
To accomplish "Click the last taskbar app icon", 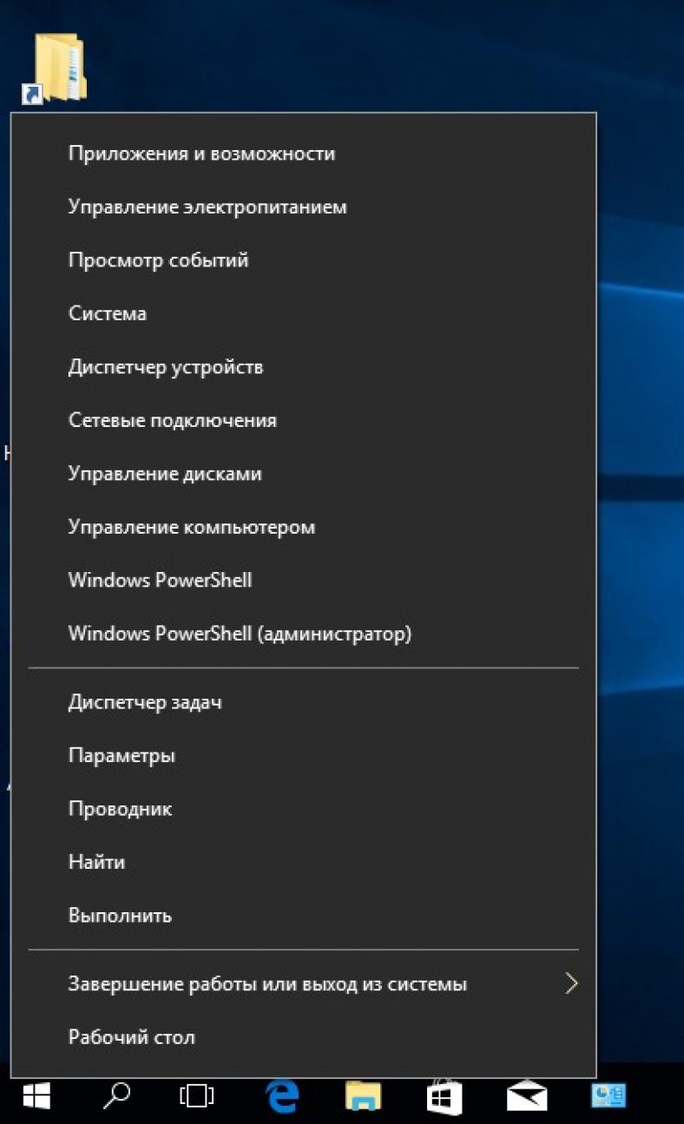I will click(608, 1097).
